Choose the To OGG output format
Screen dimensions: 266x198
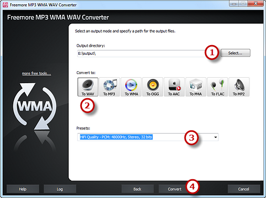(153, 87)
